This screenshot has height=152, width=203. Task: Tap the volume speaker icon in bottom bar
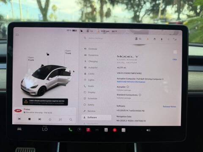pos(148,130)
